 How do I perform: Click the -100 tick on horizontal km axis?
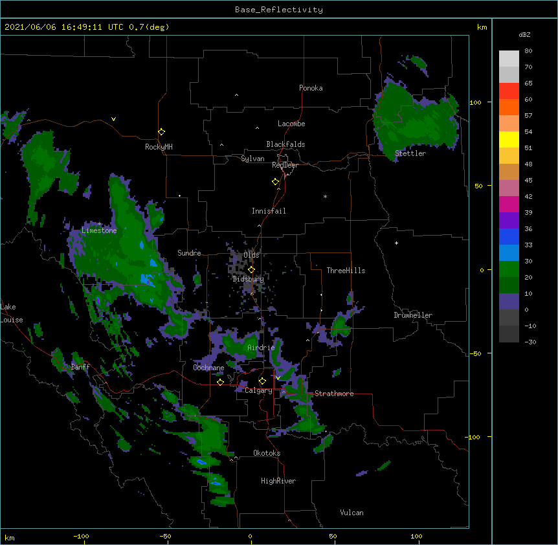81,536
